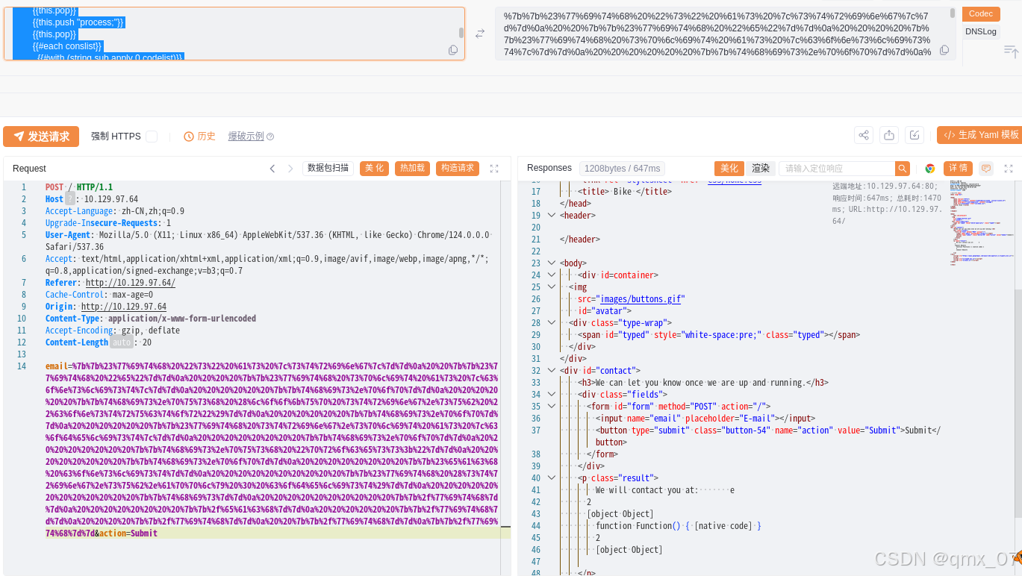
Task: Collapse the div container fold at line 24
Action: (552, 275)
